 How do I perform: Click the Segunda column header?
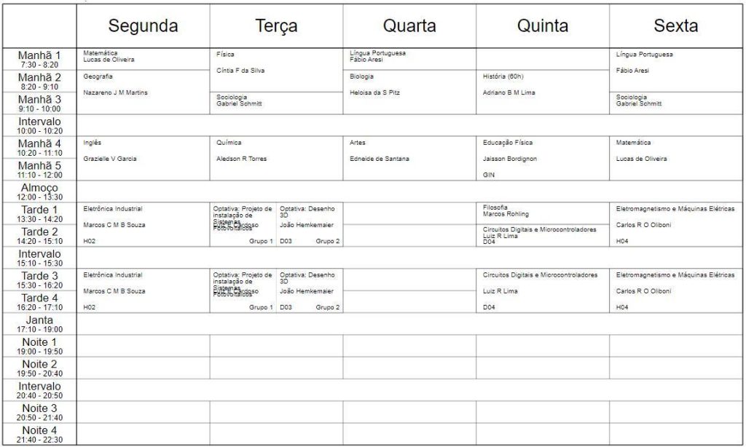pyautogui.click(x=143, y=26)
